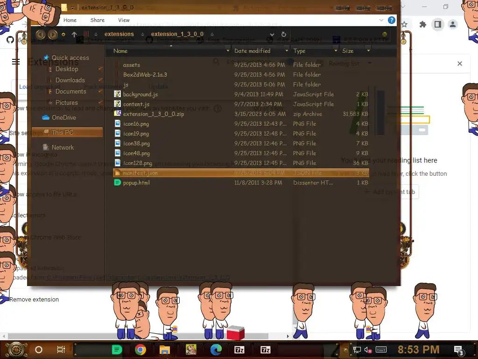This screenshot has width=478, height=359.
Task: Open the Quick Access Toolbar dropdown in the title bar
Action: pos(72,7)
